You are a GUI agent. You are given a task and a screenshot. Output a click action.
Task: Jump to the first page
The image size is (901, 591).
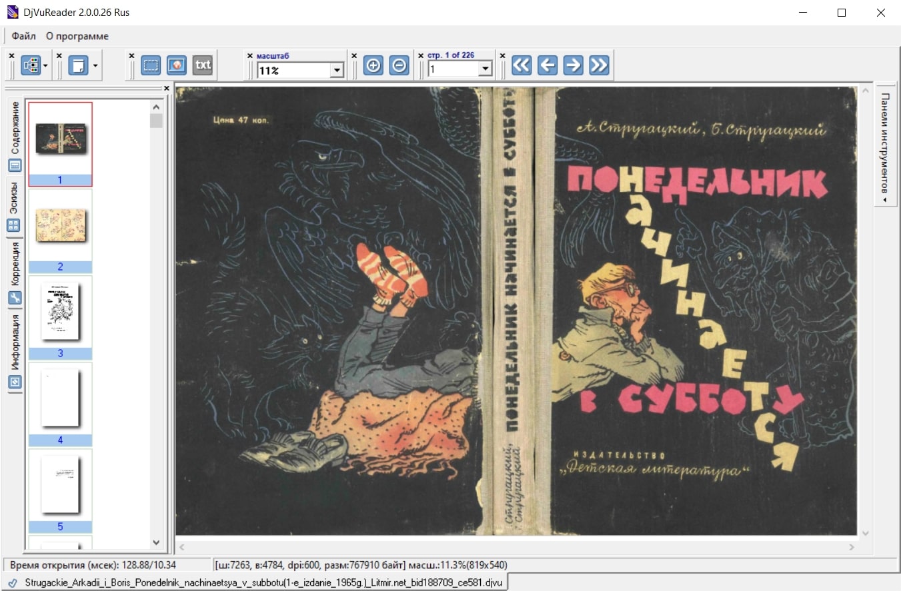pyautogui.click(x=522, y=65)
